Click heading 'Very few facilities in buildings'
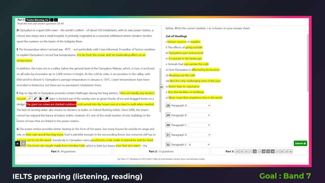 click(x=185, y=92)
